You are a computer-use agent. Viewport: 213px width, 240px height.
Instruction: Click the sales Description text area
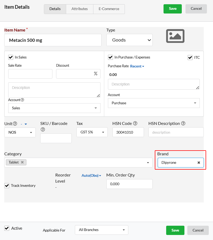54,90
